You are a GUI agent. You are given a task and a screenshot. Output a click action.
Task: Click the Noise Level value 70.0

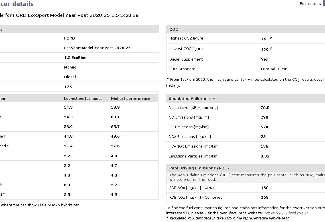(x=265, y=107)
